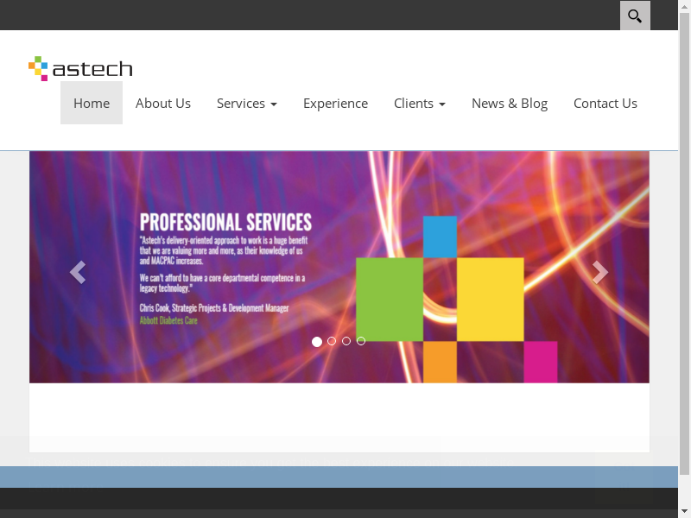Select the second carousel indicator dot
Image resolution: width=691 pixels, height=518 pixels.
(x=332, y=341)
